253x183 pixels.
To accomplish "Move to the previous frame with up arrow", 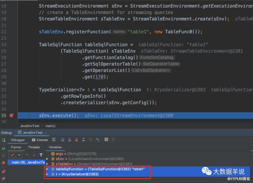I will tap(27, 155).
